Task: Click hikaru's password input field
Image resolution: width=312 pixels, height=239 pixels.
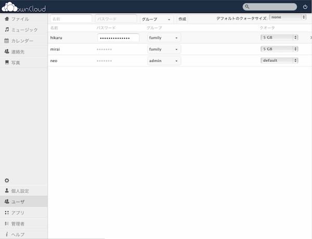Action: [118, 38]
